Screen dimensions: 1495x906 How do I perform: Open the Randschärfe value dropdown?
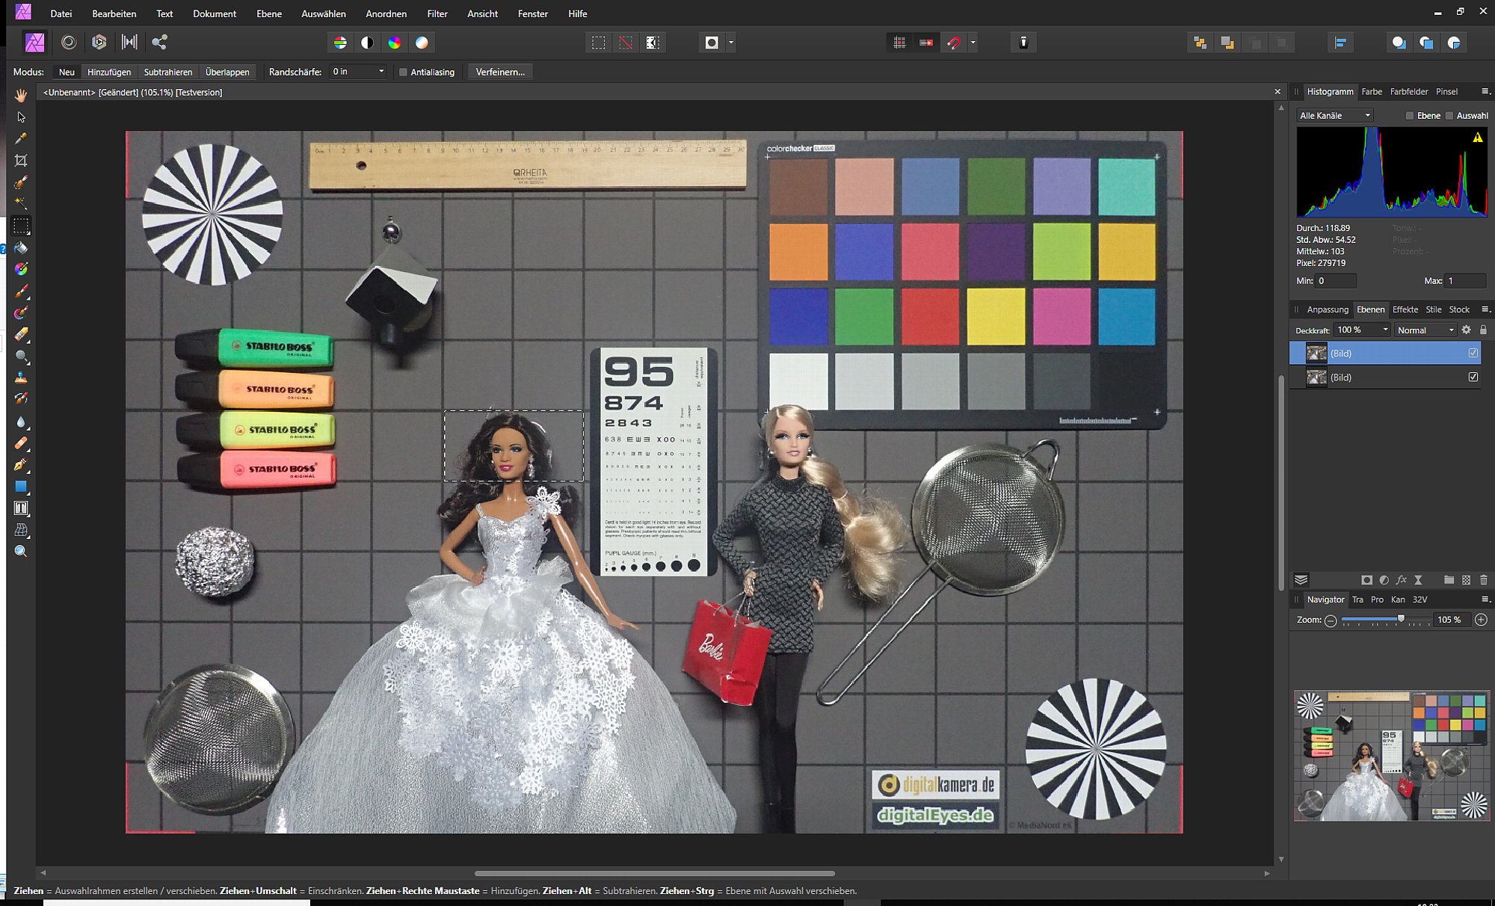click(x=380, y=72)
